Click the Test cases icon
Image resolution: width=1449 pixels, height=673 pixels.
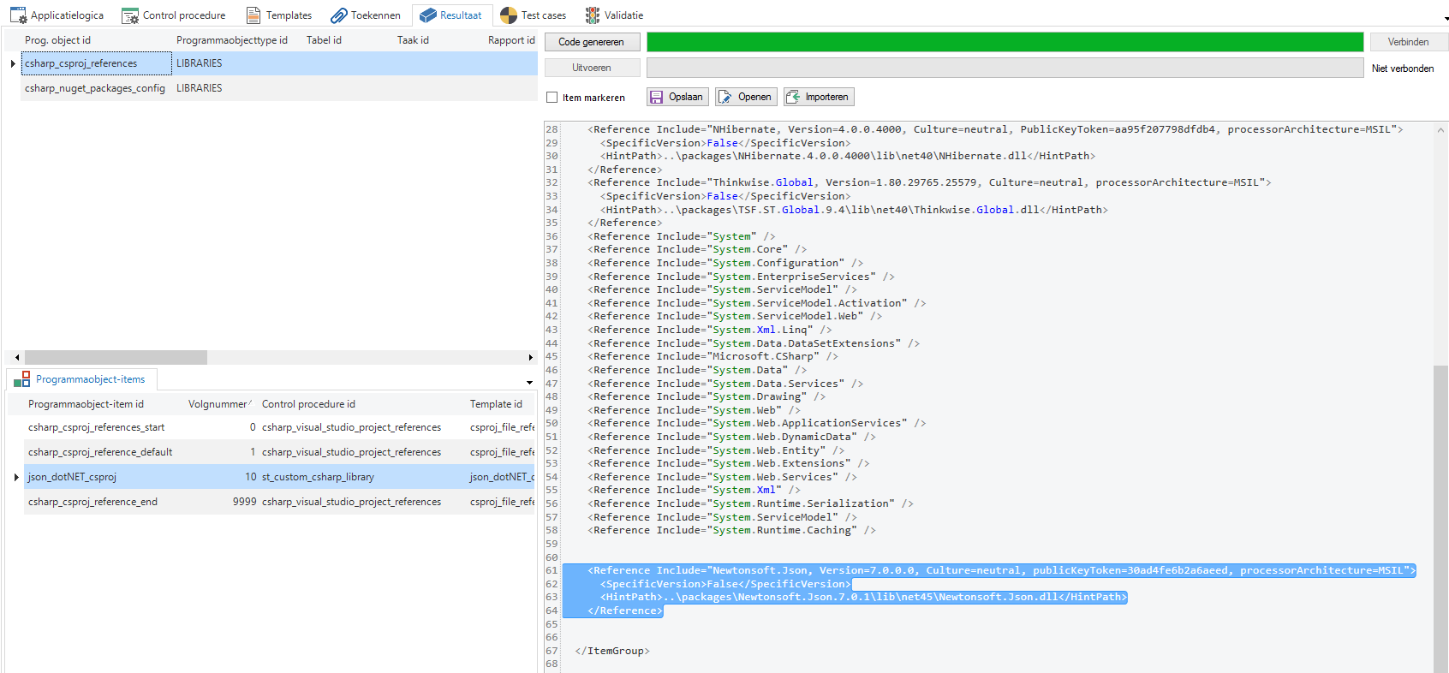[x=509, y=15]
